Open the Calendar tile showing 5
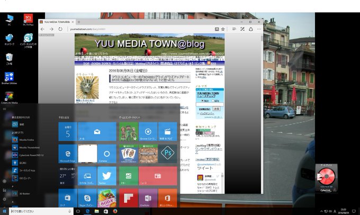Screen dimensions: 360x215 [68, 131]
